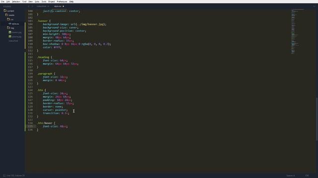The image size is (318, 178).
Task: Click the .heading selector line
Action: pos(44,57)
